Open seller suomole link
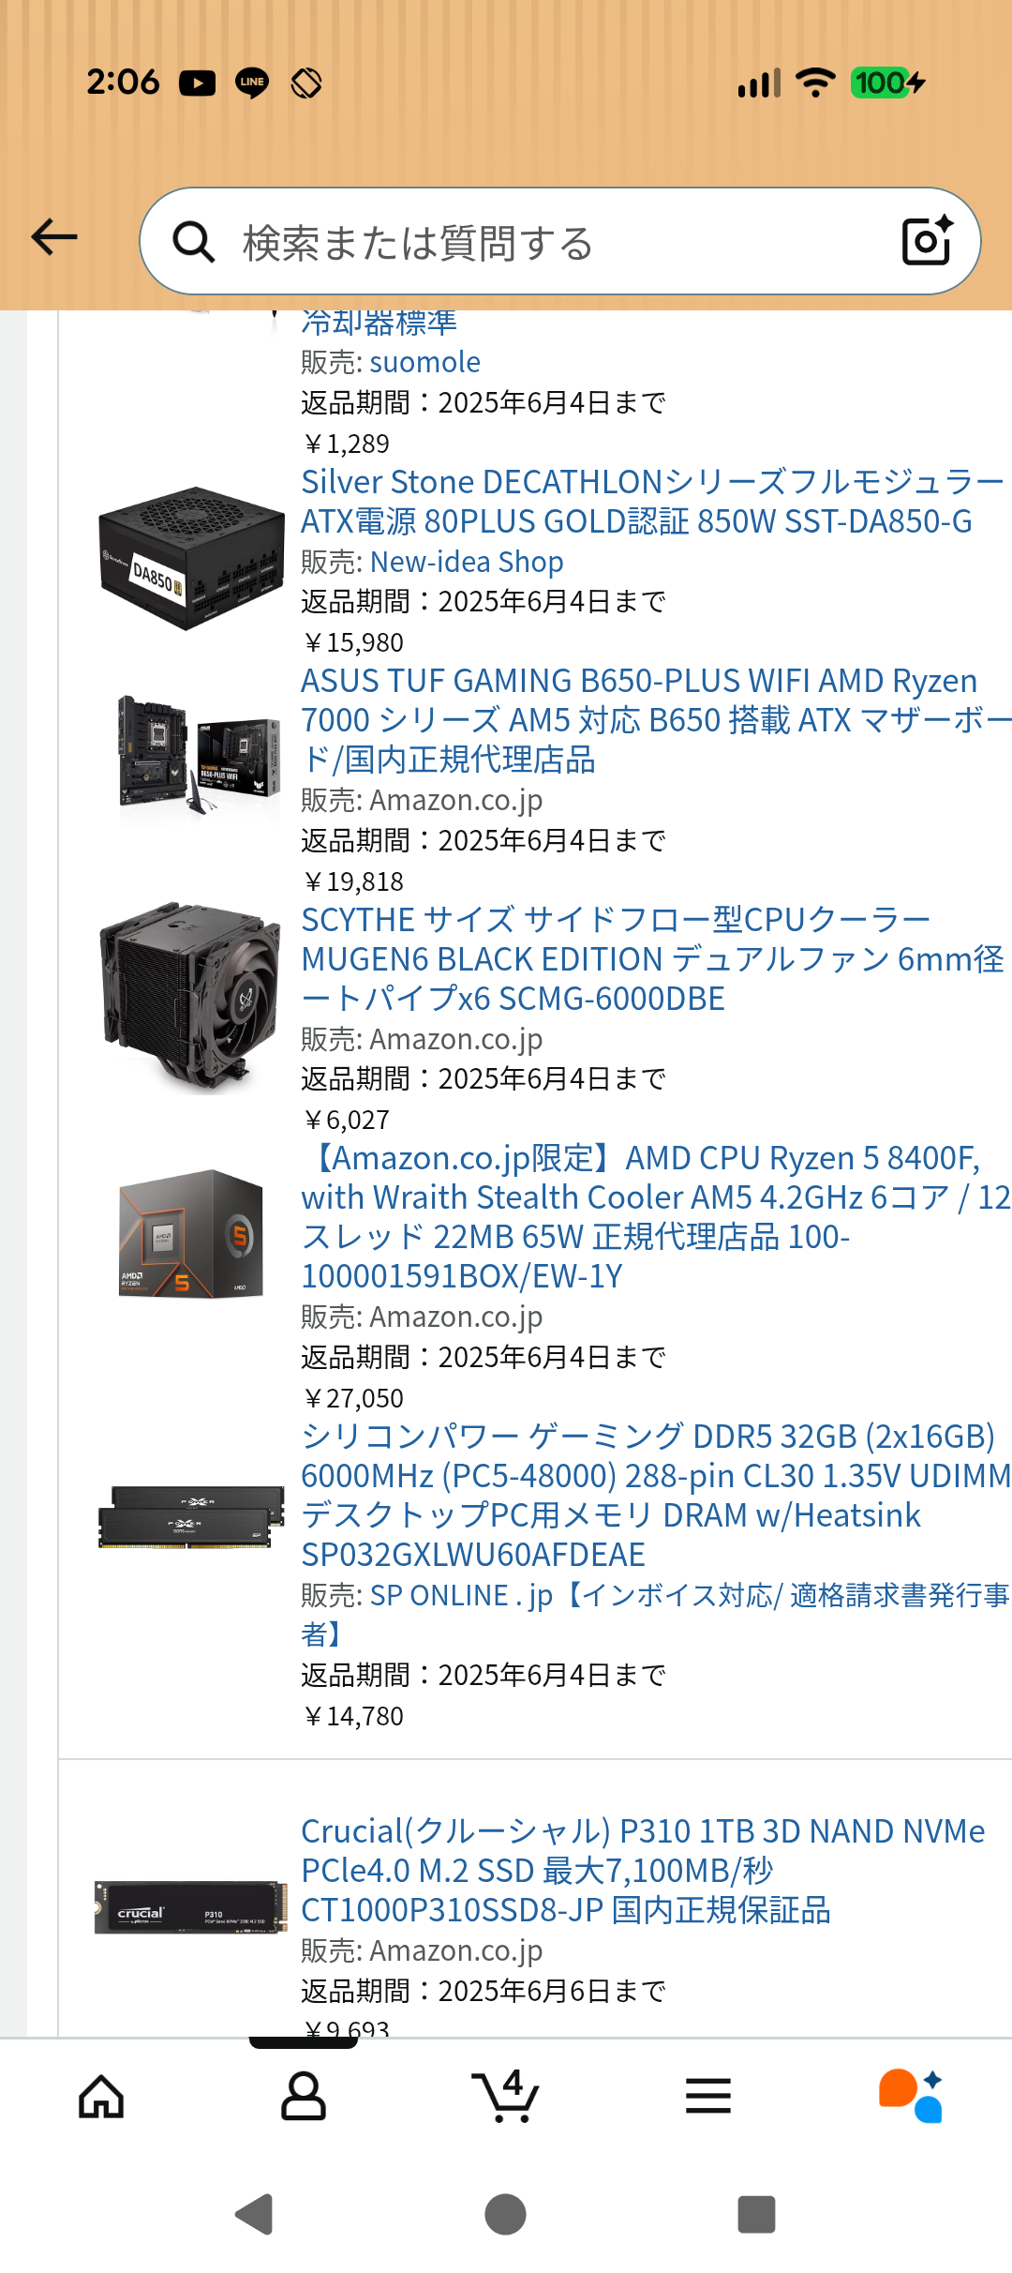 425,362
